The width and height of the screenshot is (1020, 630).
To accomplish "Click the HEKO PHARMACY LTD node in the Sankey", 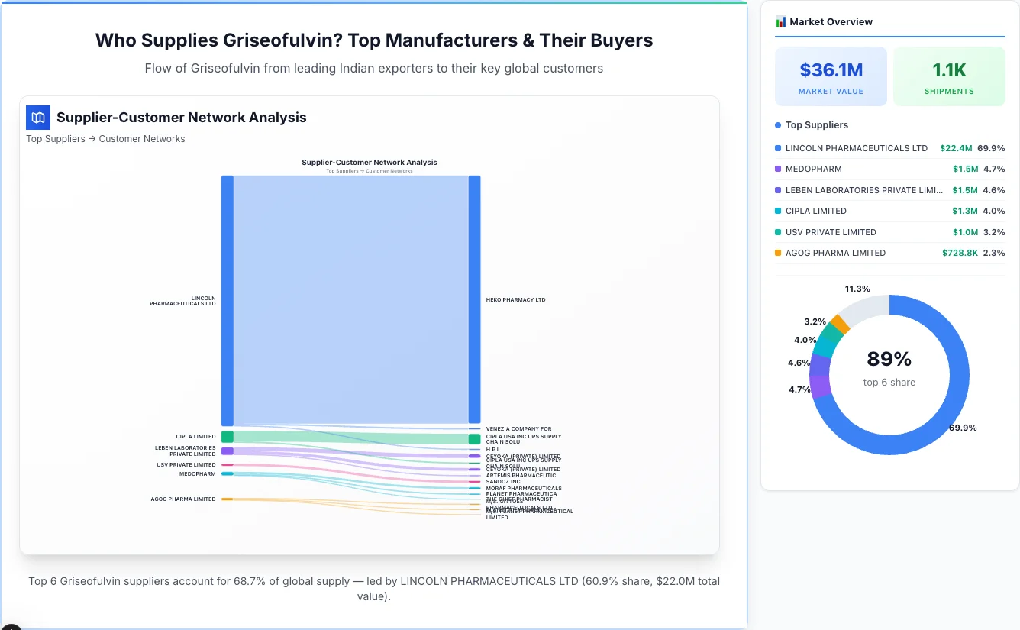I will click(516, 299).
